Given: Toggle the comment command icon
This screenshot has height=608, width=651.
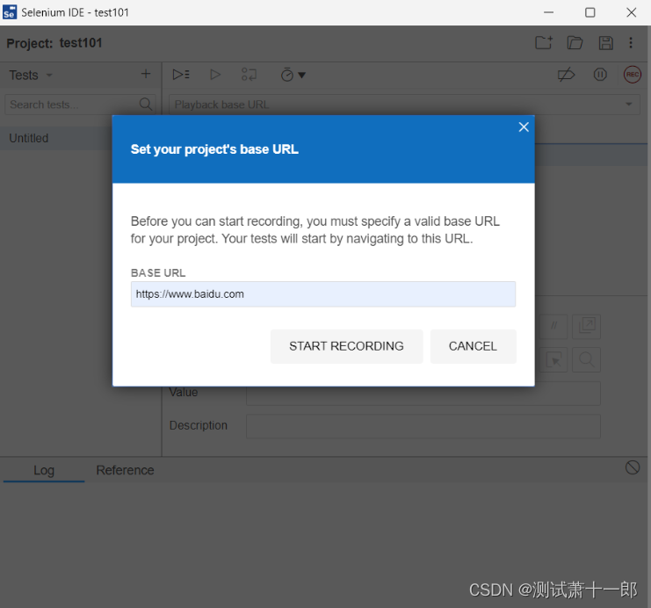Looking at the screenshot, I should tap(553, 327).
